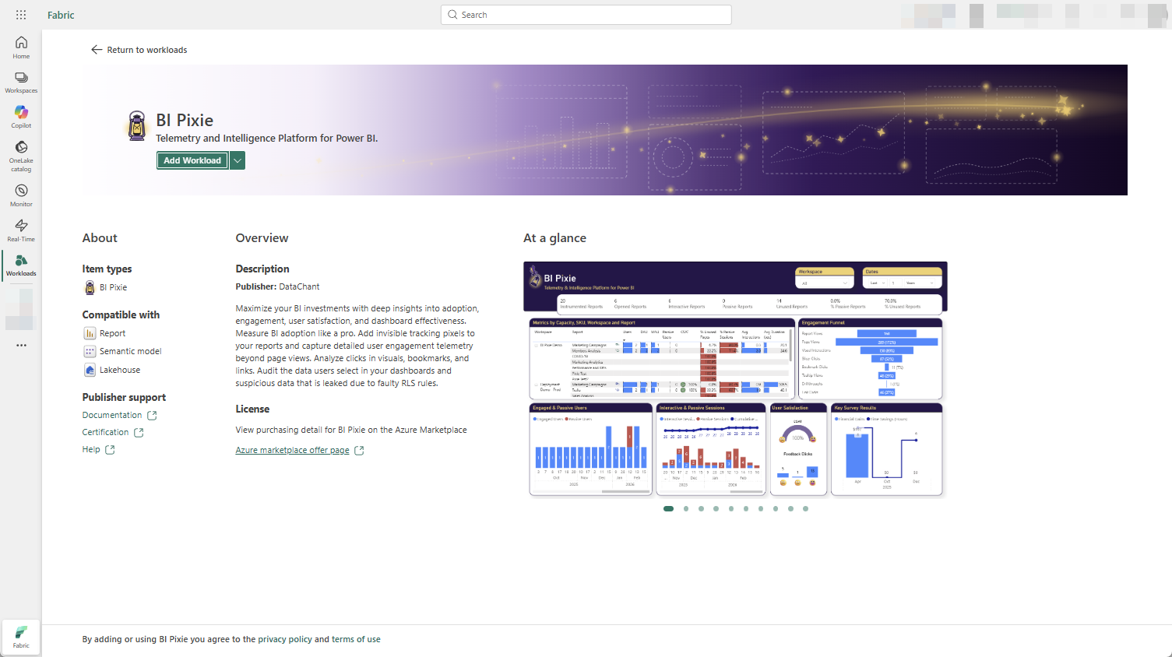Click the Fabric experience switcher icon

[21, 637]
